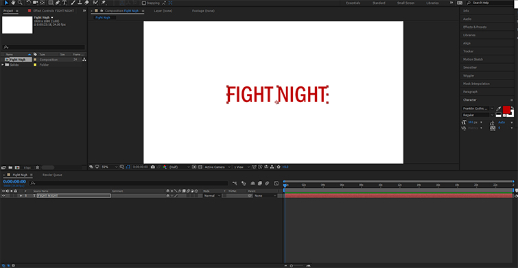The width and height of the screenshot is (518, 268).
Task: Open the Effects & Presets panel
Action: pos(475,27)
